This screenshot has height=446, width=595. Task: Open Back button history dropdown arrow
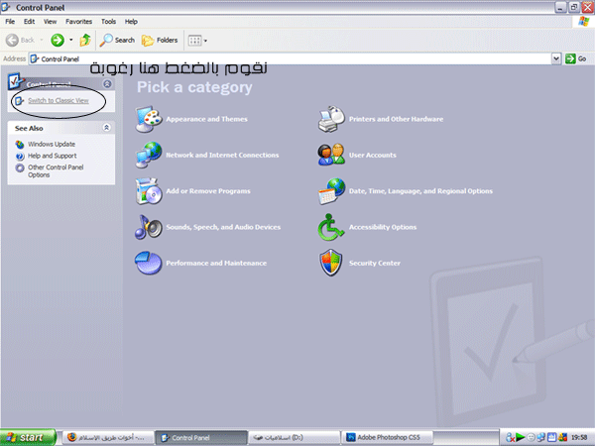point(42,41)
